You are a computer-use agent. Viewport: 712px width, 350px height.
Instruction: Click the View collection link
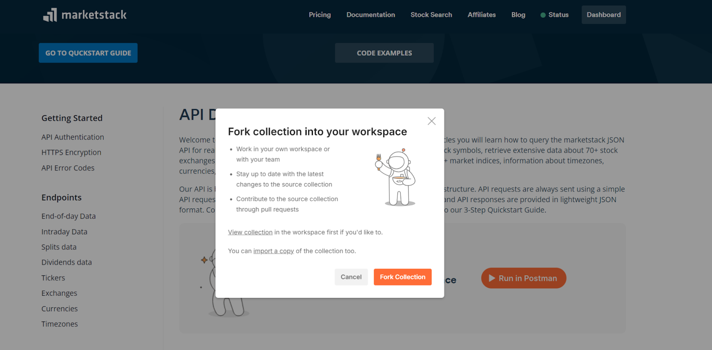point(250,232)
